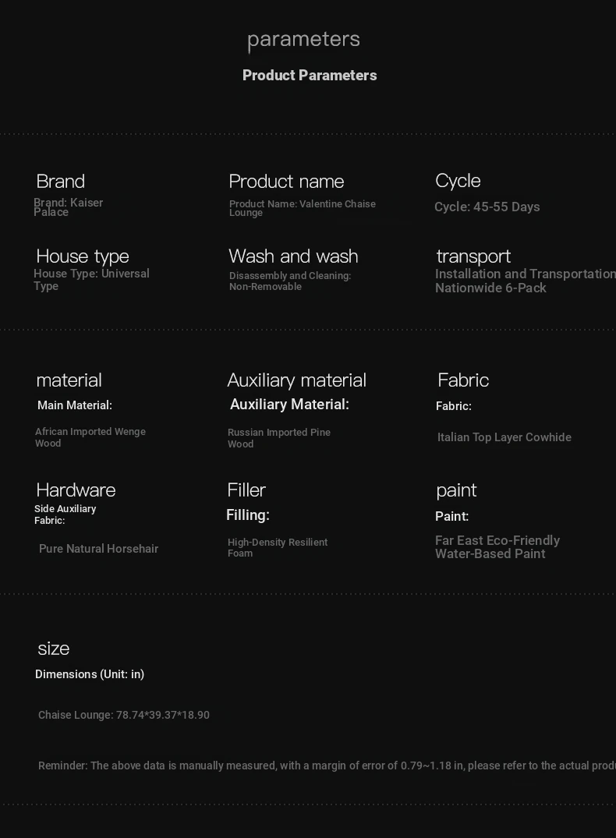This screenshot has width=616, height=838.
Task: Click the 'Main Material:' label
Action: tap(75, 405)
